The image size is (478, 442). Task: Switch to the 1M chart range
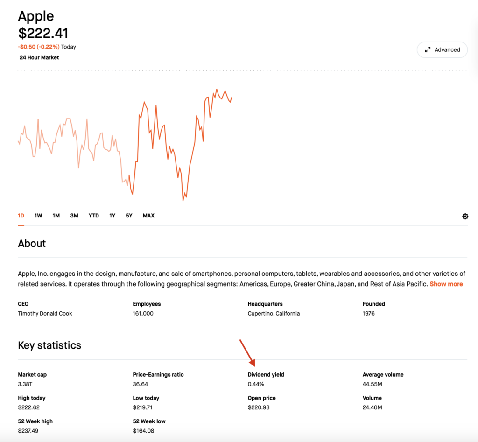56,216
